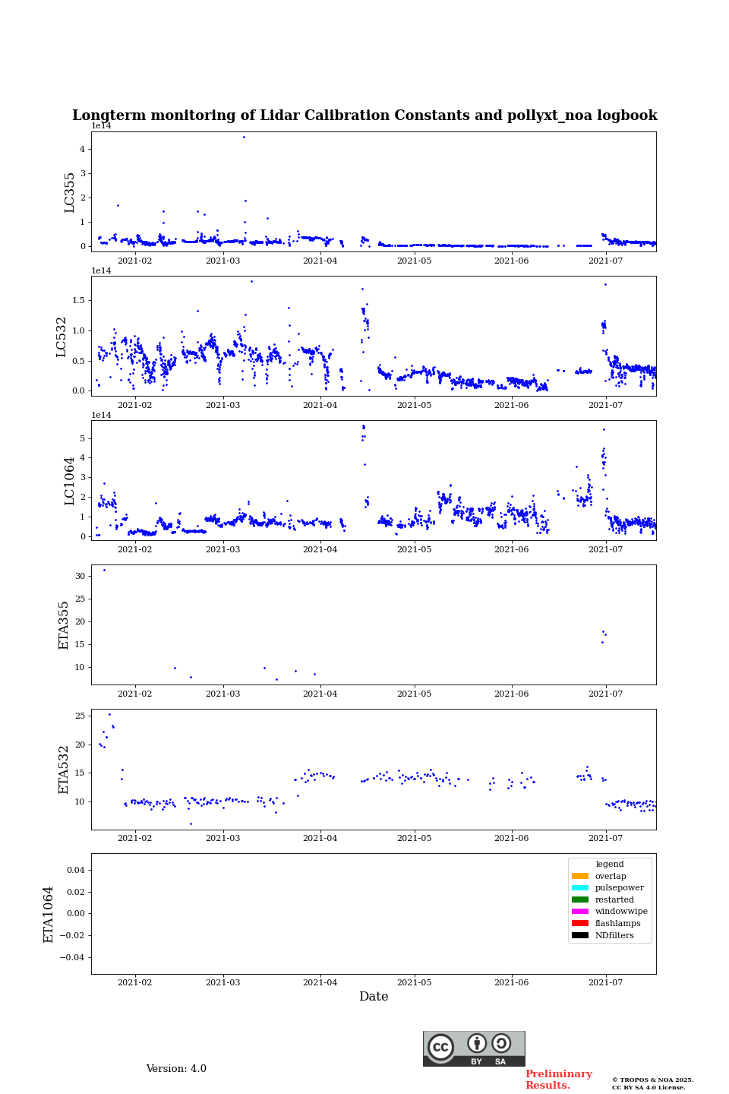Screen dimensions: 729x1094
Task: Click the 'NDfilters' legend label
Action: (614, 935)
